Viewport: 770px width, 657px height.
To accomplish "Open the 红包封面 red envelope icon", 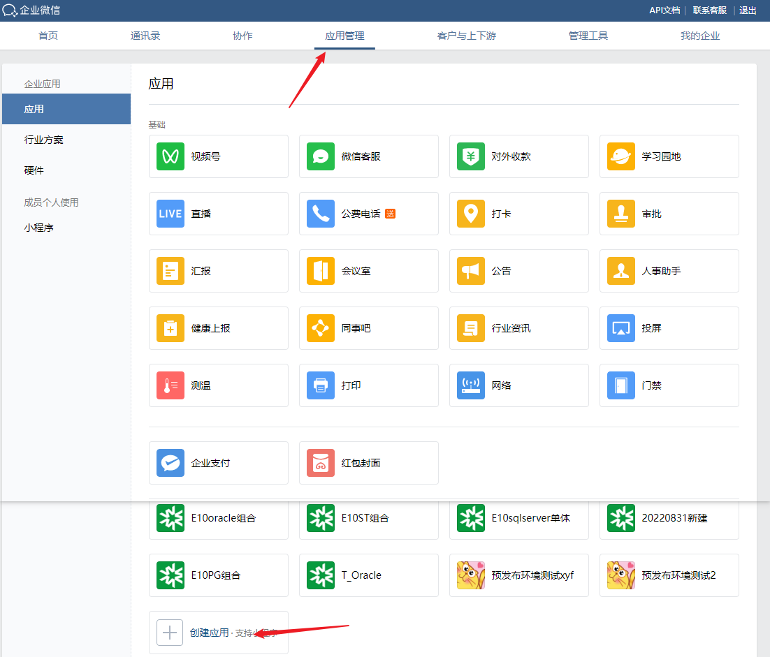I will 321,463.
